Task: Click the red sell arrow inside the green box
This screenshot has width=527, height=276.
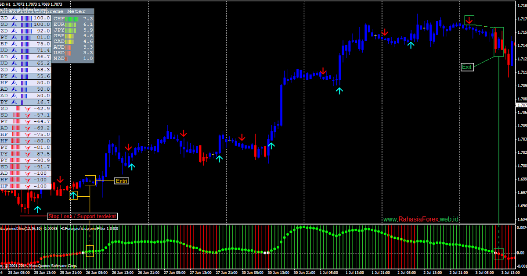Action: (x=469, y=20)
